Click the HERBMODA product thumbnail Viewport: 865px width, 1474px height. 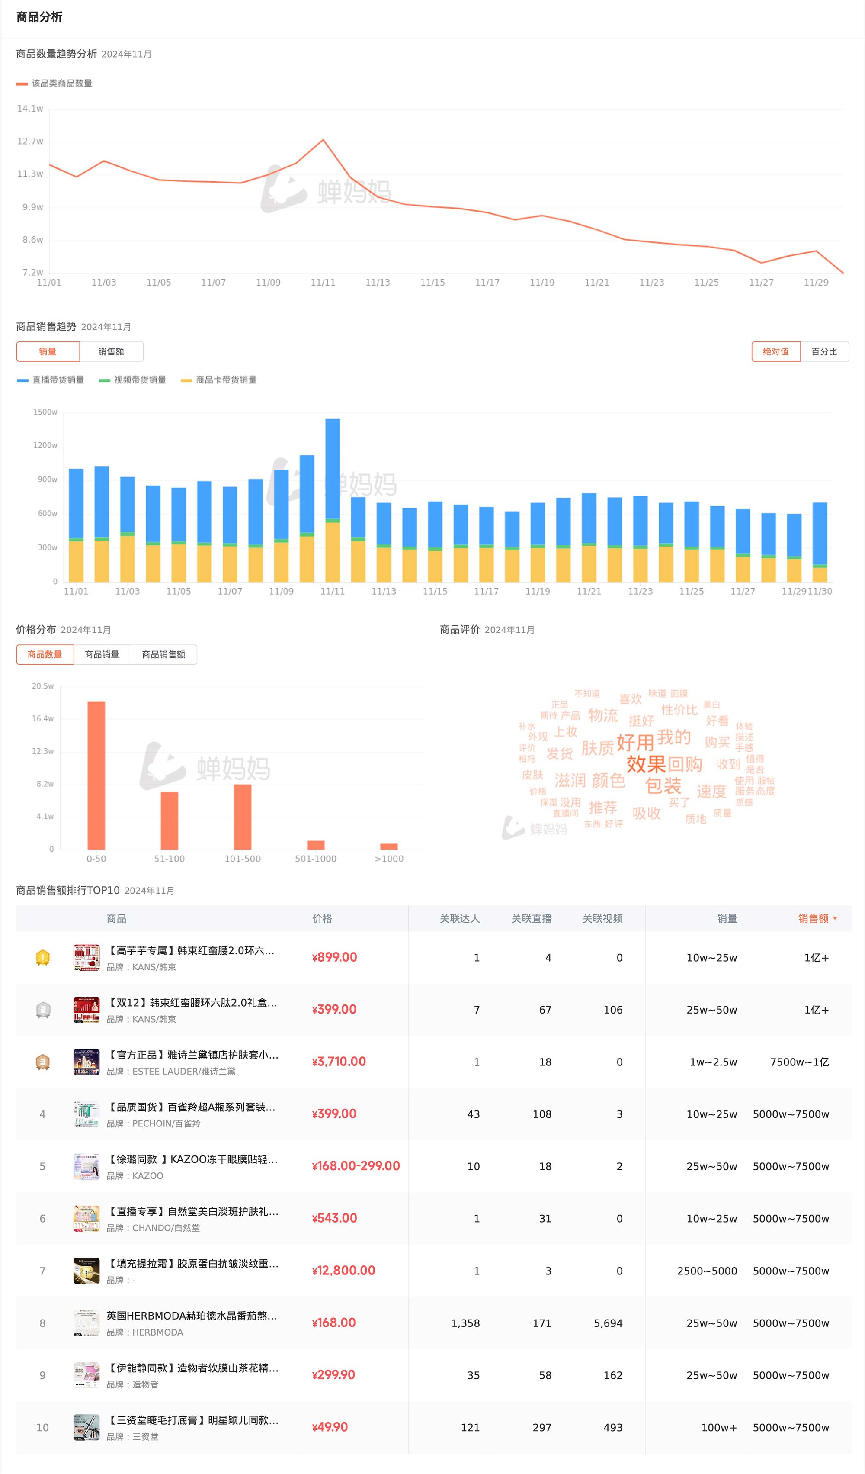(86, 1323)
